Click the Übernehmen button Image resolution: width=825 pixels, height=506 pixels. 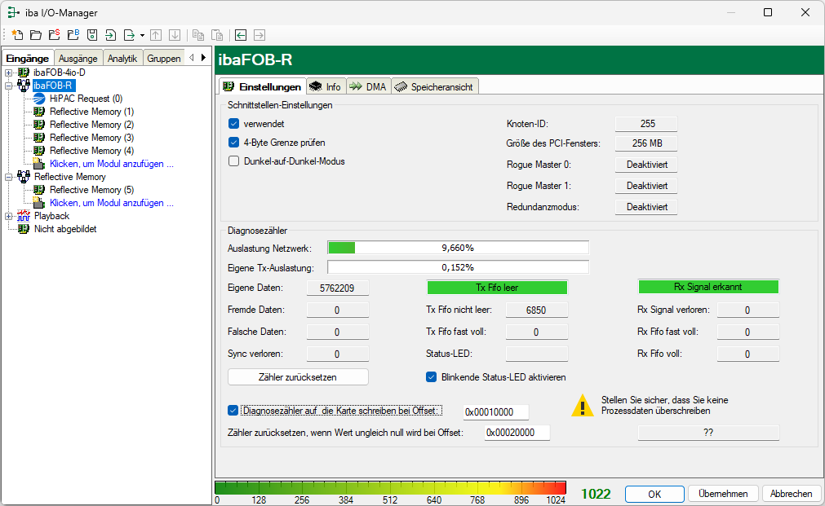click(723, 494)
